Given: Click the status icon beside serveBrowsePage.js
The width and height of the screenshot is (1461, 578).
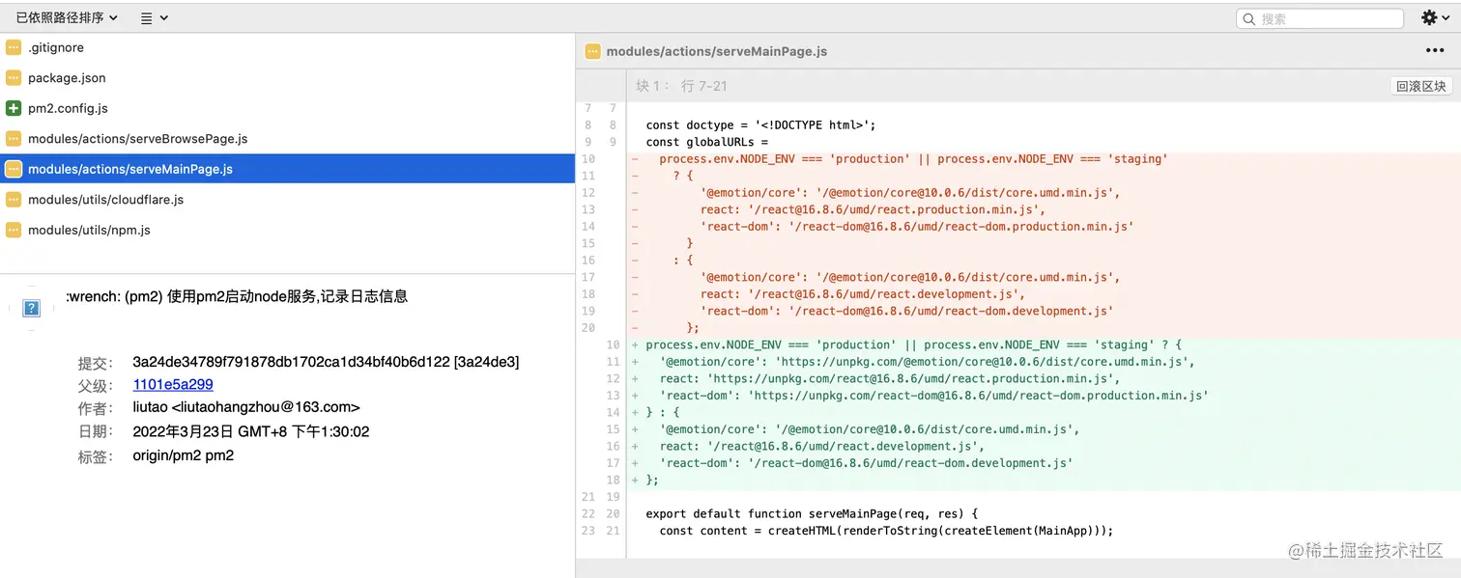Looking at the screenshot, I should pos(14,139).
